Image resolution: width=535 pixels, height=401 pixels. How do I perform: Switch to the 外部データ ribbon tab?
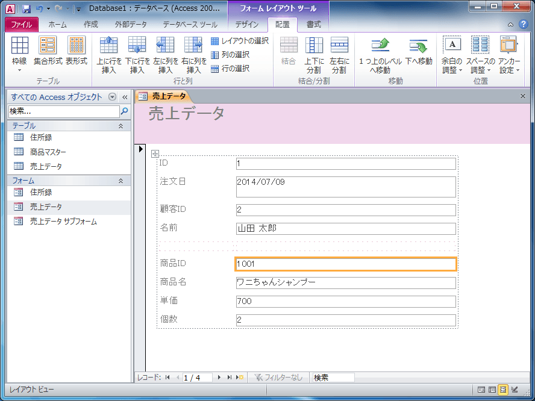131,25
